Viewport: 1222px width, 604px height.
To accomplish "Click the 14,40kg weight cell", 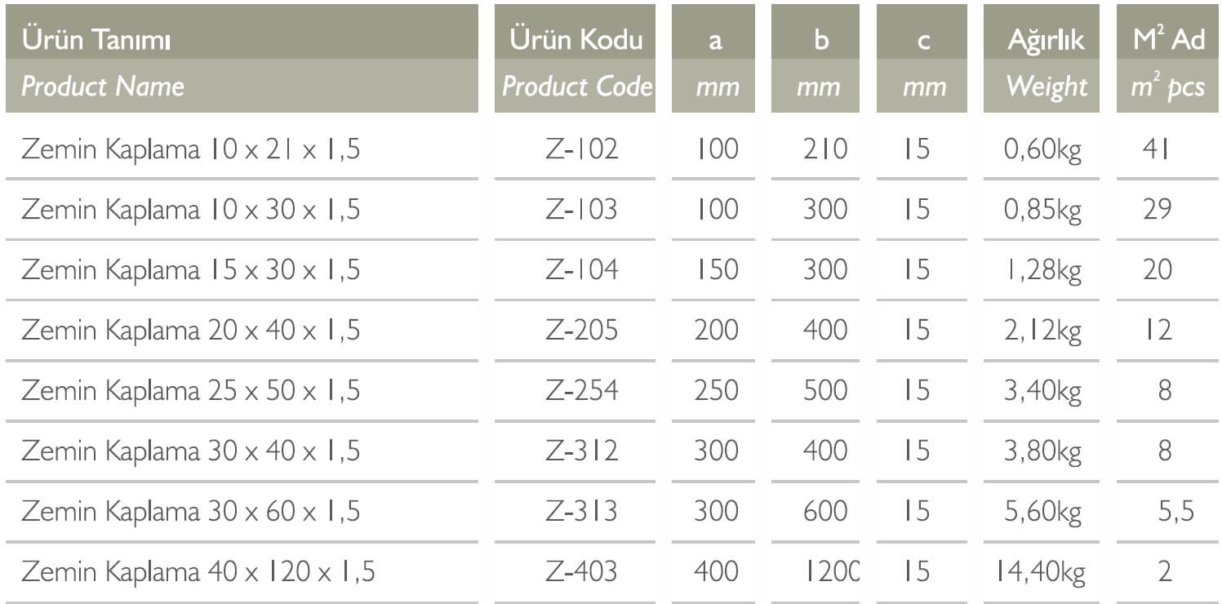I will [1041, 572].
